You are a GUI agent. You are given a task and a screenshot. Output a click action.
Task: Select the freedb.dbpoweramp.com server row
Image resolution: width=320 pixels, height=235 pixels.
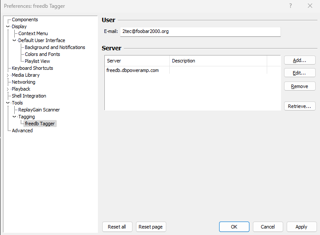[133, 70]
